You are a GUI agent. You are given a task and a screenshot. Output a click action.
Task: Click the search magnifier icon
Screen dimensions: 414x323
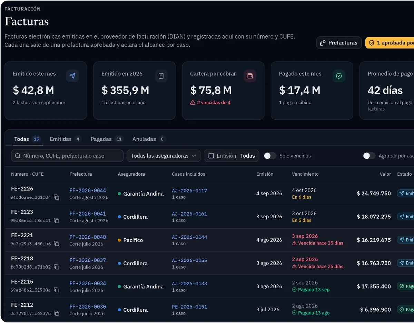click(18, 156)
